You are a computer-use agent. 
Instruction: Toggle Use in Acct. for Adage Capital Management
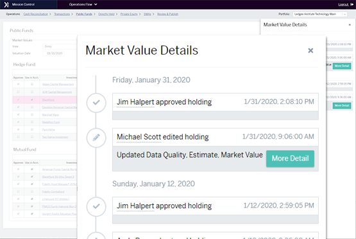coord(32,84)
